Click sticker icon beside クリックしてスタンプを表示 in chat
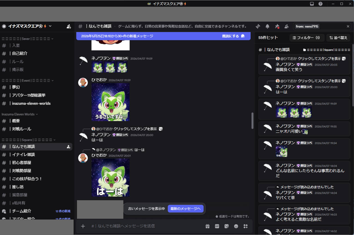The image size is (354, 235). click(161, 129)
